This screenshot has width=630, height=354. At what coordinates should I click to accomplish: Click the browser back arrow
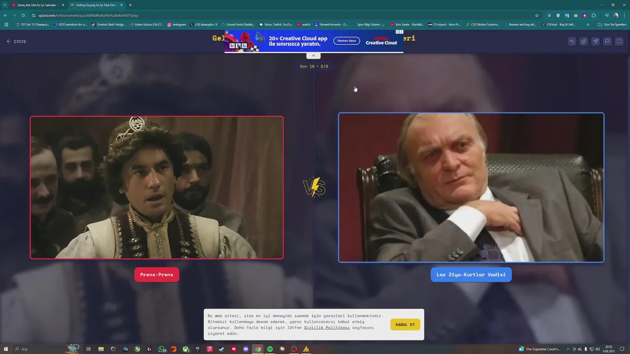5,15
